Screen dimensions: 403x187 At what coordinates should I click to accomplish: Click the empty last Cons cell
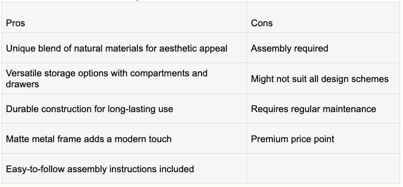(324, 168)
